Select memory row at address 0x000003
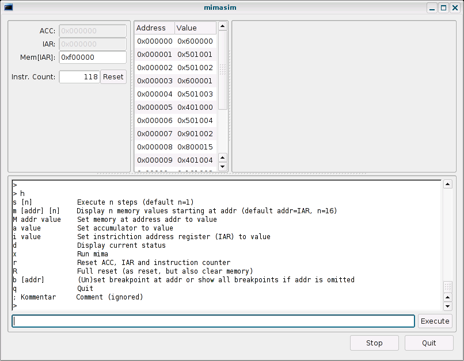The image size is (464, 361). coord(155,81)
